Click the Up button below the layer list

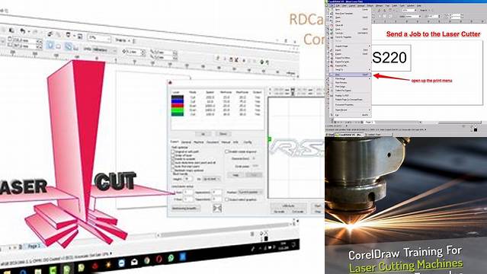(x=203, y=134)
